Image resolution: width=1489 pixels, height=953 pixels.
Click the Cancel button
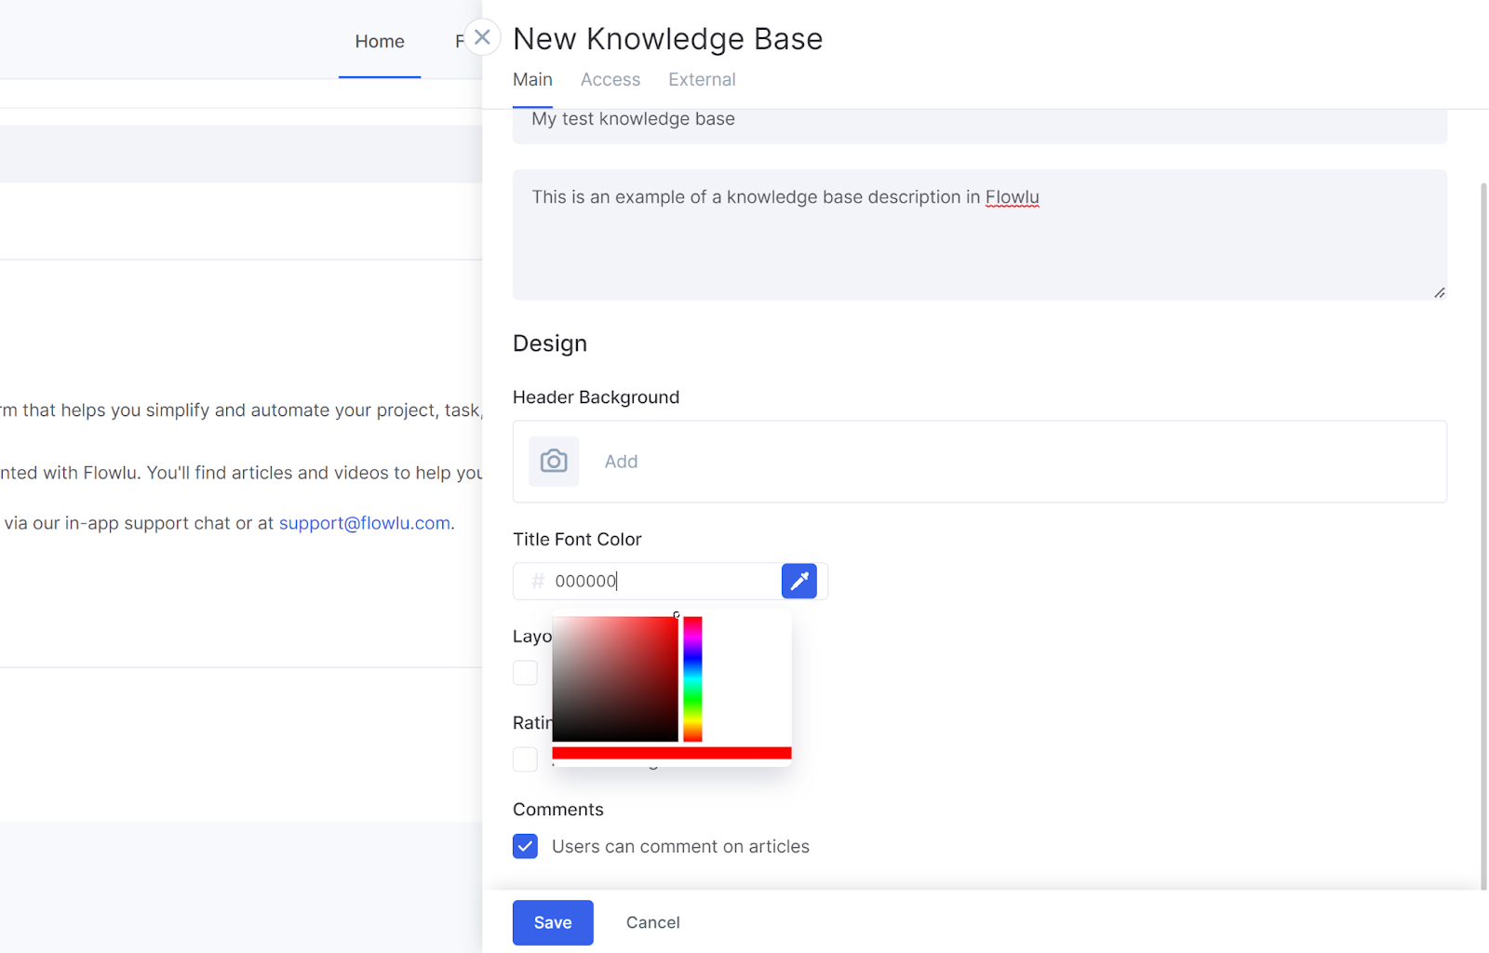coord(652,922)
